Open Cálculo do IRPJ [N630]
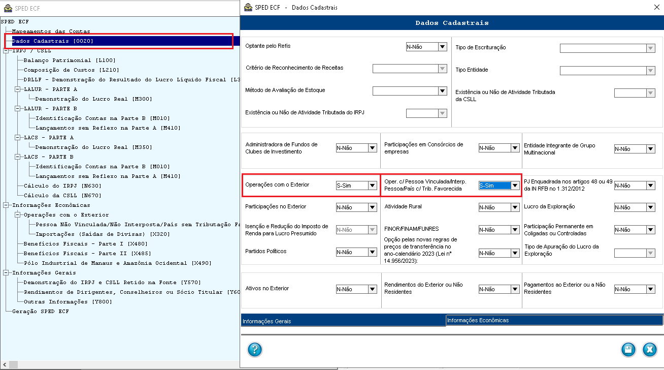 coord(62,186)
